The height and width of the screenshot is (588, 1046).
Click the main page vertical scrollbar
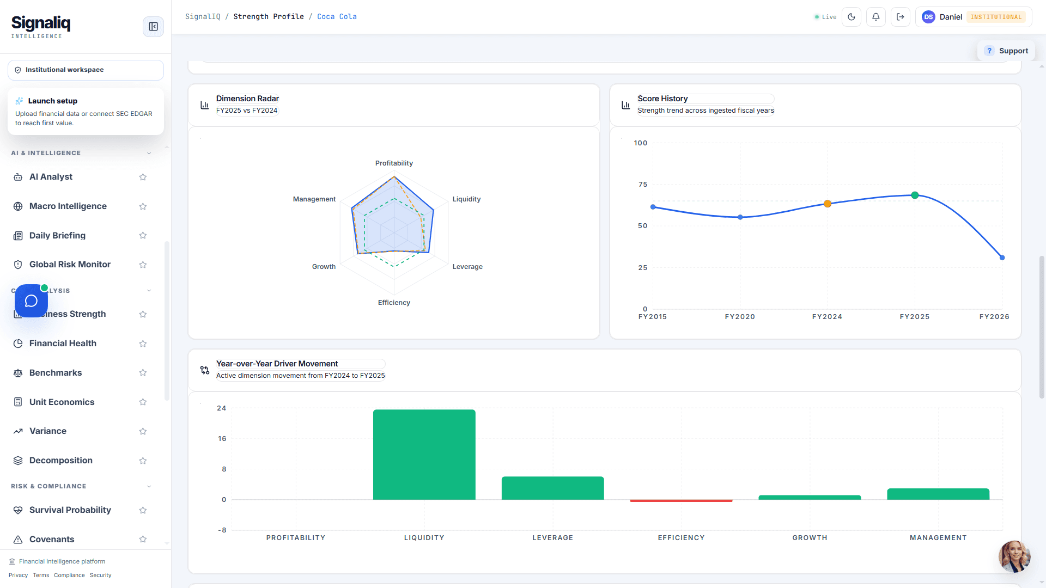coord(1042,327)
